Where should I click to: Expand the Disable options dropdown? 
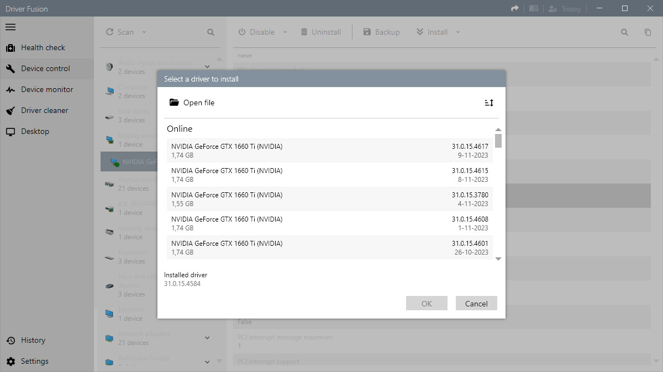tap(285, 32)
